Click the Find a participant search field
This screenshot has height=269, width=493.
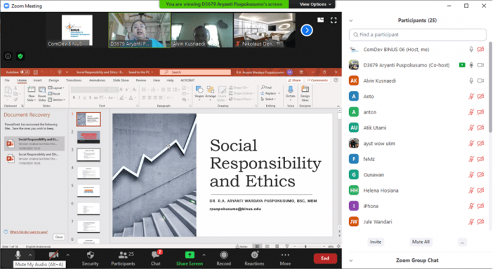click(418, 35)
